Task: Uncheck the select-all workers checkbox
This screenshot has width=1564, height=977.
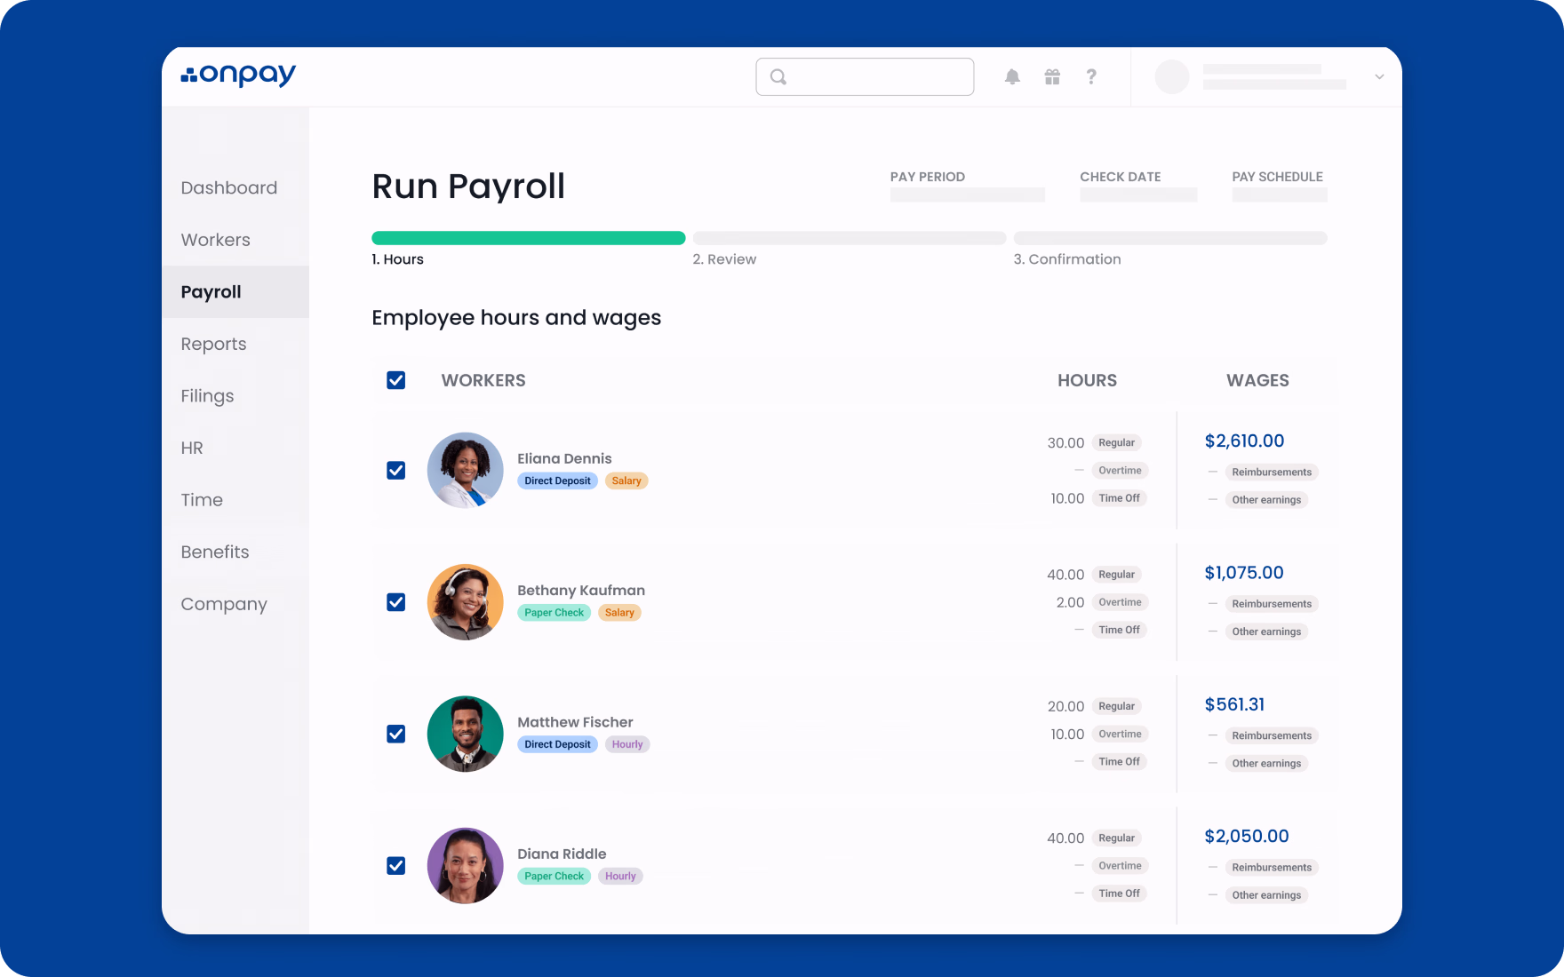Action: click(395, 380)
